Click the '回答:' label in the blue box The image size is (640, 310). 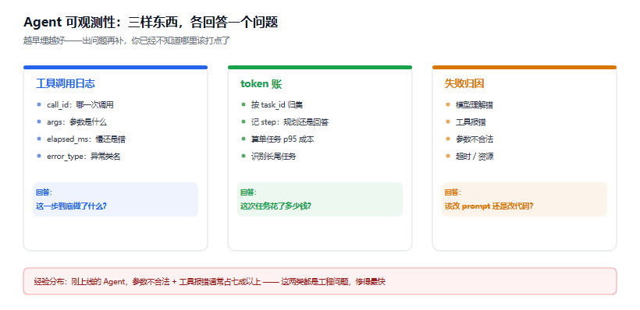coord(44,192)
